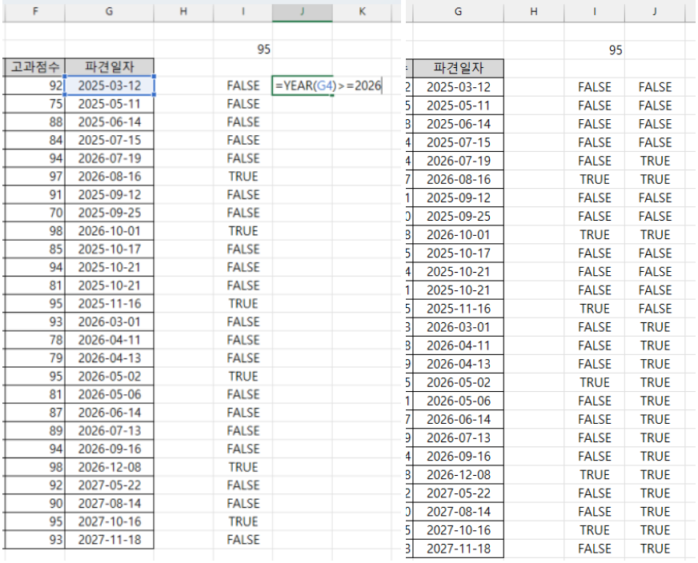Click date 2026-07-19 in left sheet
The image size is (698, 563).
[x=110, y=158]
